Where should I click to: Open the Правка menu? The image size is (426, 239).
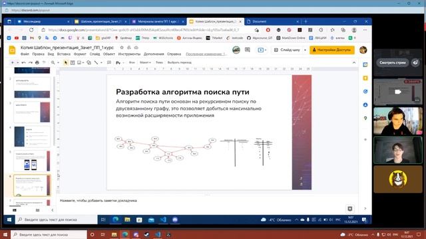pos(39,54)
